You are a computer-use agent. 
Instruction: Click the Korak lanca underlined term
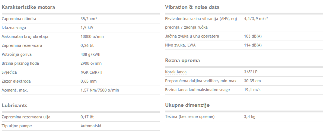point(176,72)
